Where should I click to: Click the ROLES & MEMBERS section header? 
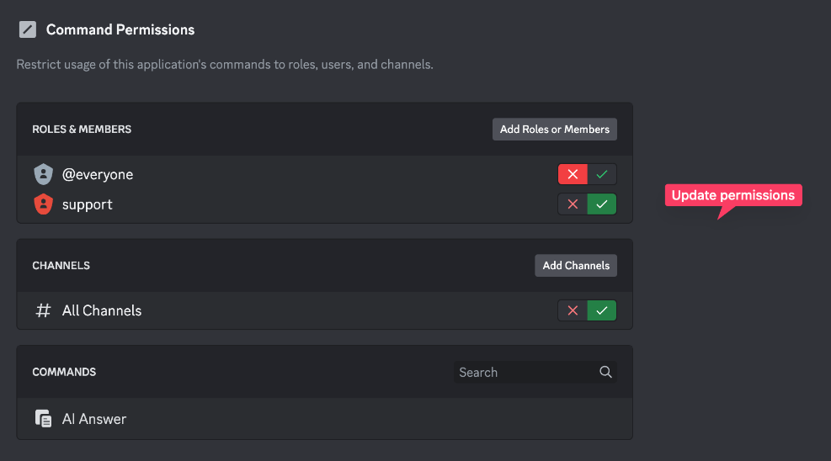pos(82,130)
